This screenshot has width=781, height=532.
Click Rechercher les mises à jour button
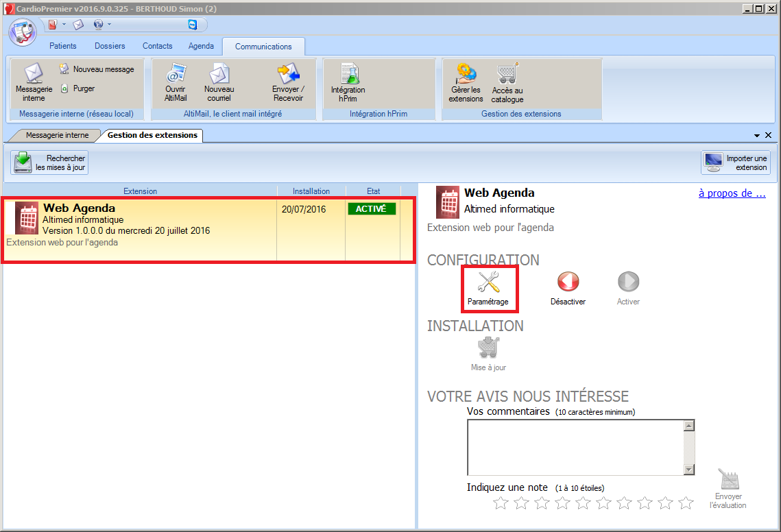[x=50, y=162]
